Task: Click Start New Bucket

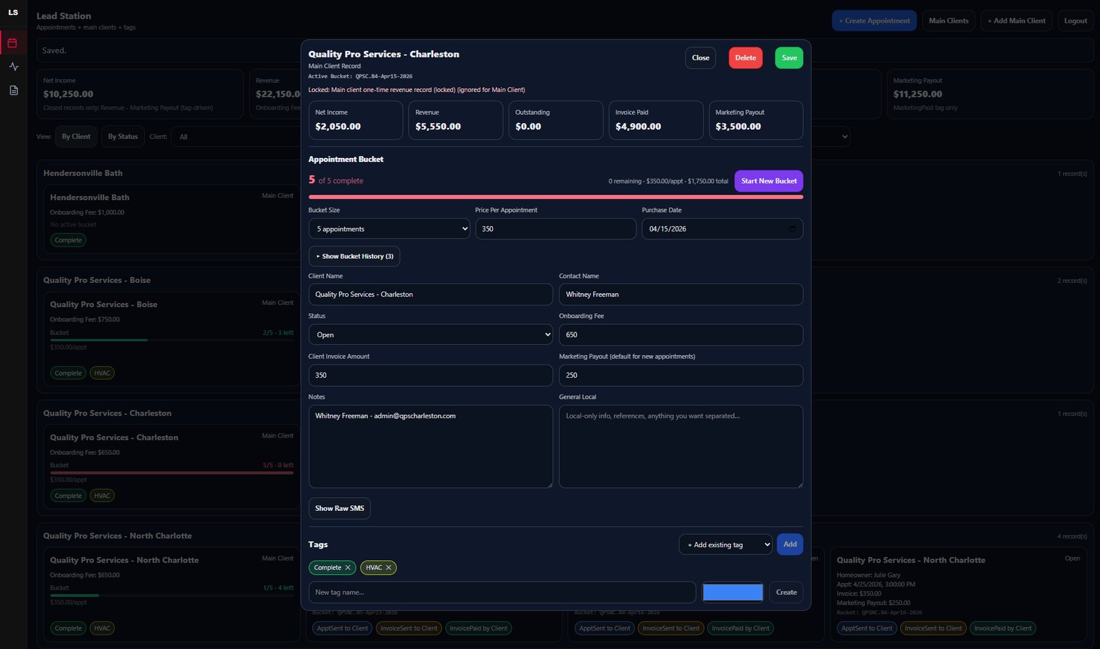Action: click(x=769, y=181)
